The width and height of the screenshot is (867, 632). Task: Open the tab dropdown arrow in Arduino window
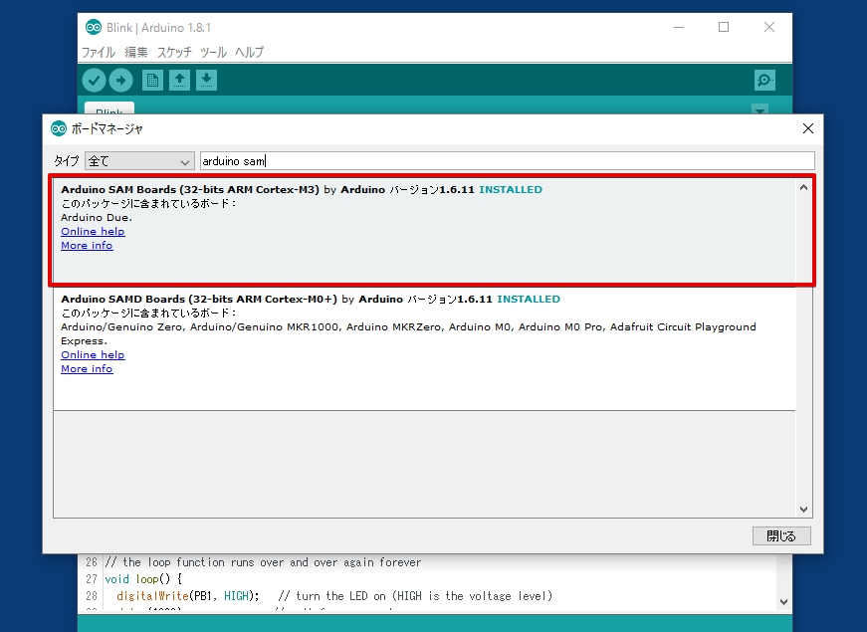coord(760,110)
